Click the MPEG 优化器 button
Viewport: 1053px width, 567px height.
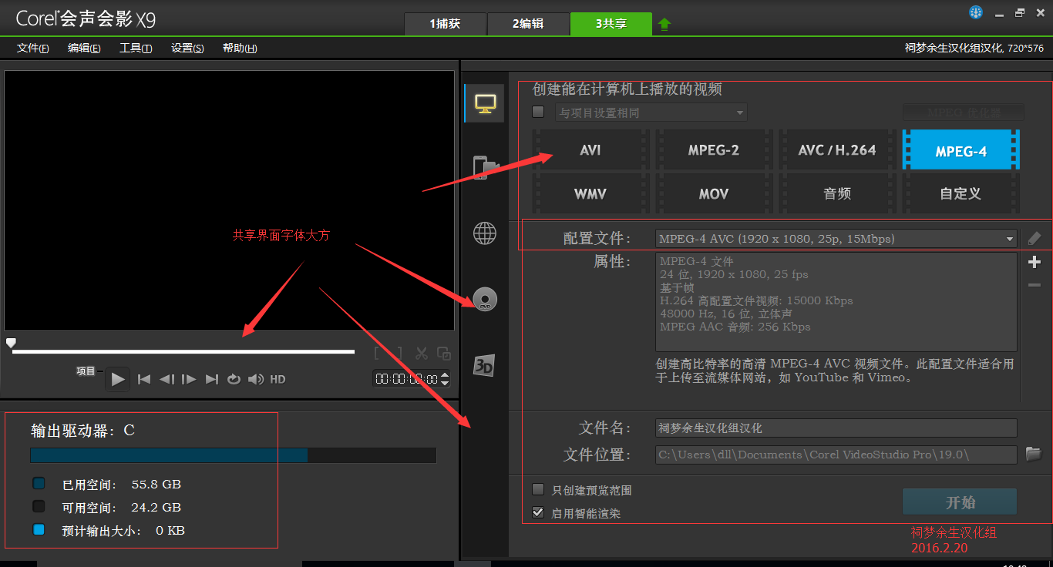pos(964,112)
